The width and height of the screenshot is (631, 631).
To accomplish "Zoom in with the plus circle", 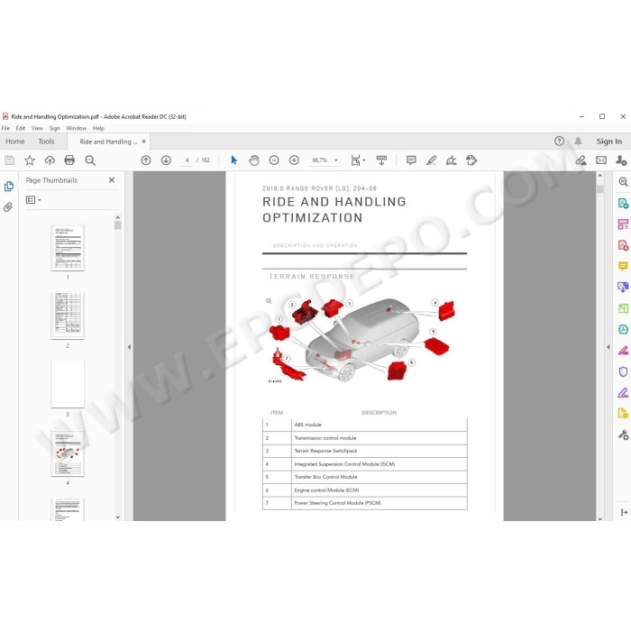I will (x=294, y=160).
